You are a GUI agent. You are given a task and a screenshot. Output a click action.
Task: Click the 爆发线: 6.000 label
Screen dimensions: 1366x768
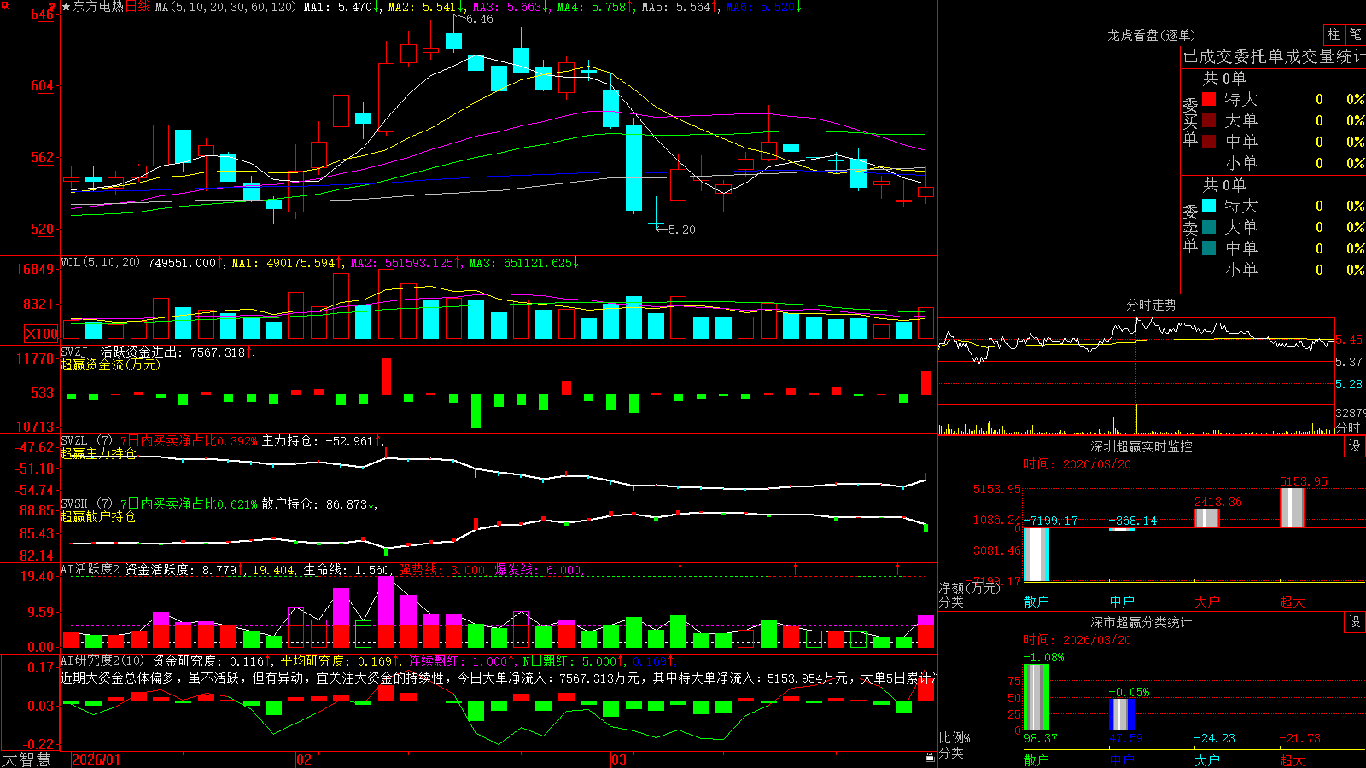(x=538, y=570)
